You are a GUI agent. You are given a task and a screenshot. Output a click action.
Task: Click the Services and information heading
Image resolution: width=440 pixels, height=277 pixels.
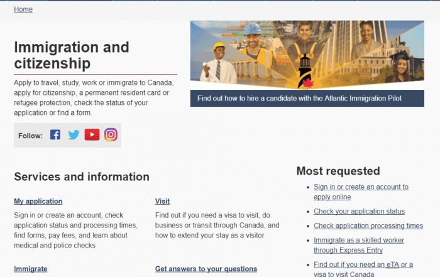tap(82, 177)
